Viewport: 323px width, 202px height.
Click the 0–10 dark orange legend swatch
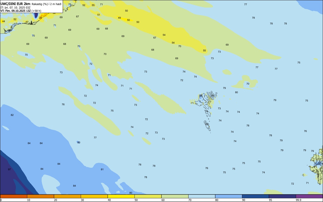14,196
